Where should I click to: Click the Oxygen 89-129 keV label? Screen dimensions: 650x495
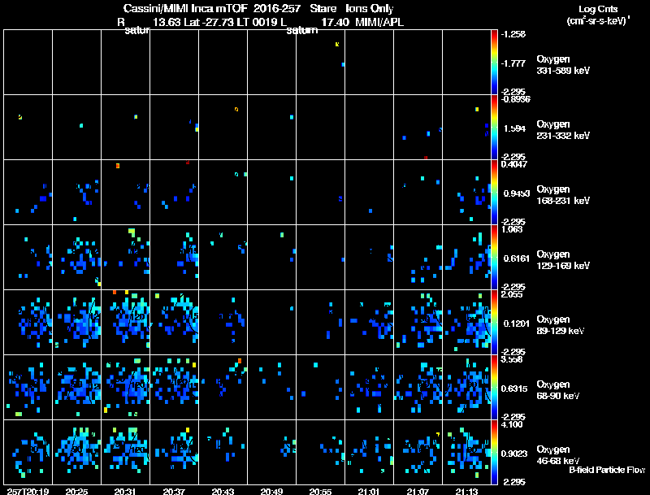pyautogui.click(x=561, y=325)
